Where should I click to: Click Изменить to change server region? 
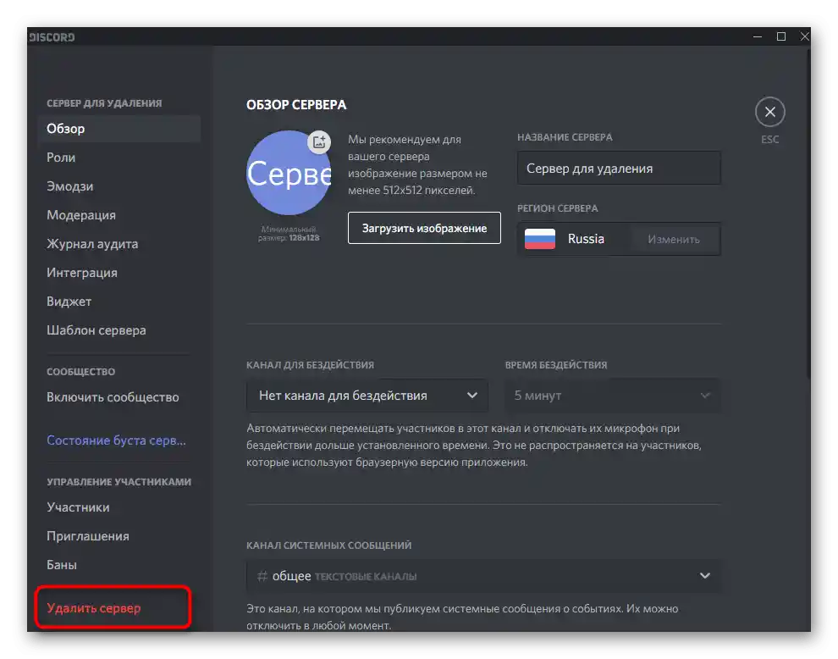[x=674, y=239]
